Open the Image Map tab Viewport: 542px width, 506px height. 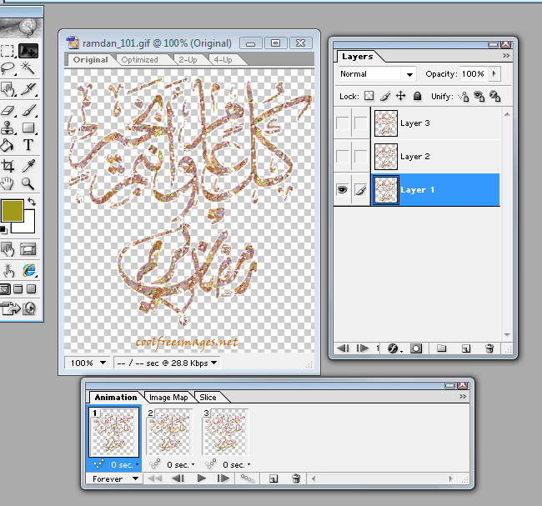[x=168, y=398]
